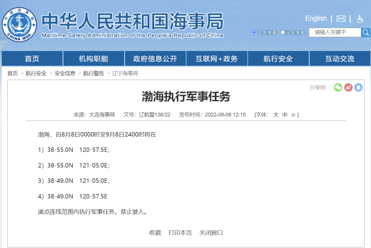Click the magnifier icon to search
371x248 pixels.
point(366,32)
